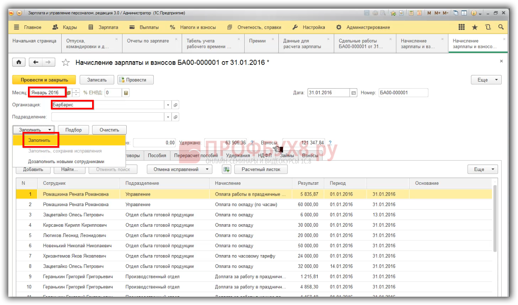
Task: Click the Заполнить dropdown button
Action: 33,130
